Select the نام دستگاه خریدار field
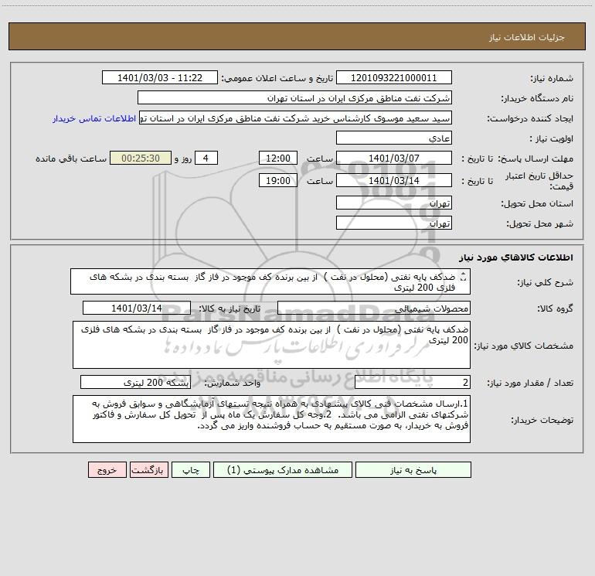 tap(294, 97)
